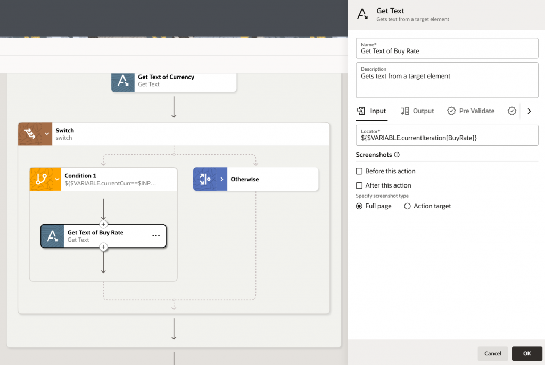
Task: Open the three-dots menu on Get Text of Buy Rate
Action: click(x=156, y=236)
